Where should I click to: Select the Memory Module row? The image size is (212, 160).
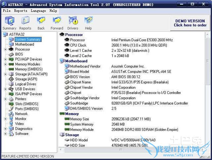(121, 130)
